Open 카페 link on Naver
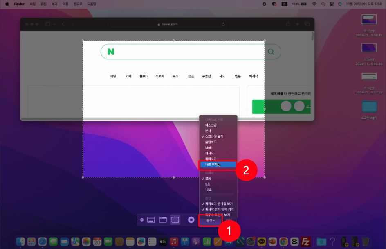386x249 pixels. (128, 76)
